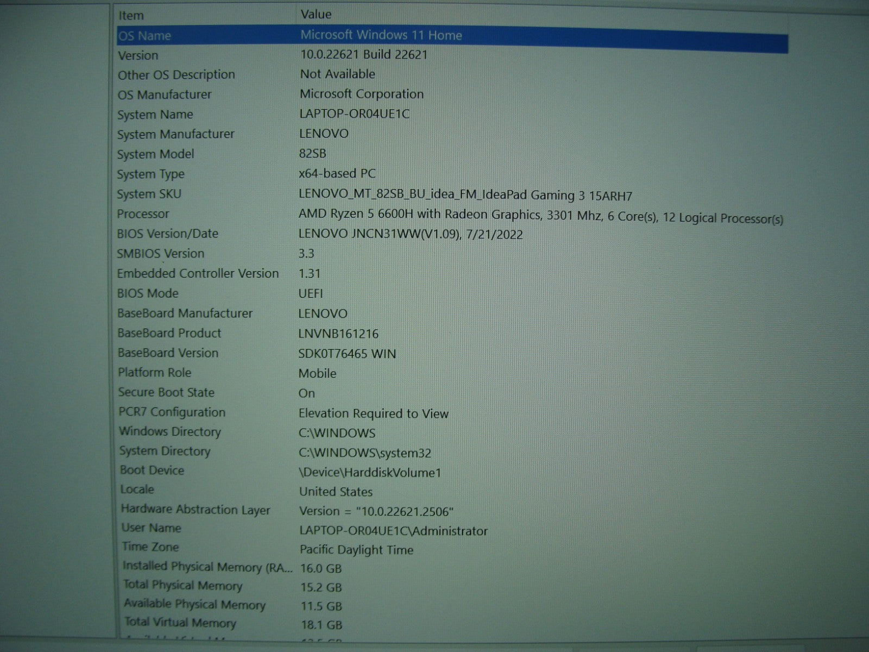The height and width of the screenshot is (652, 869).
Task: Select the BaseBoard Product row
Action: point(169,333)
